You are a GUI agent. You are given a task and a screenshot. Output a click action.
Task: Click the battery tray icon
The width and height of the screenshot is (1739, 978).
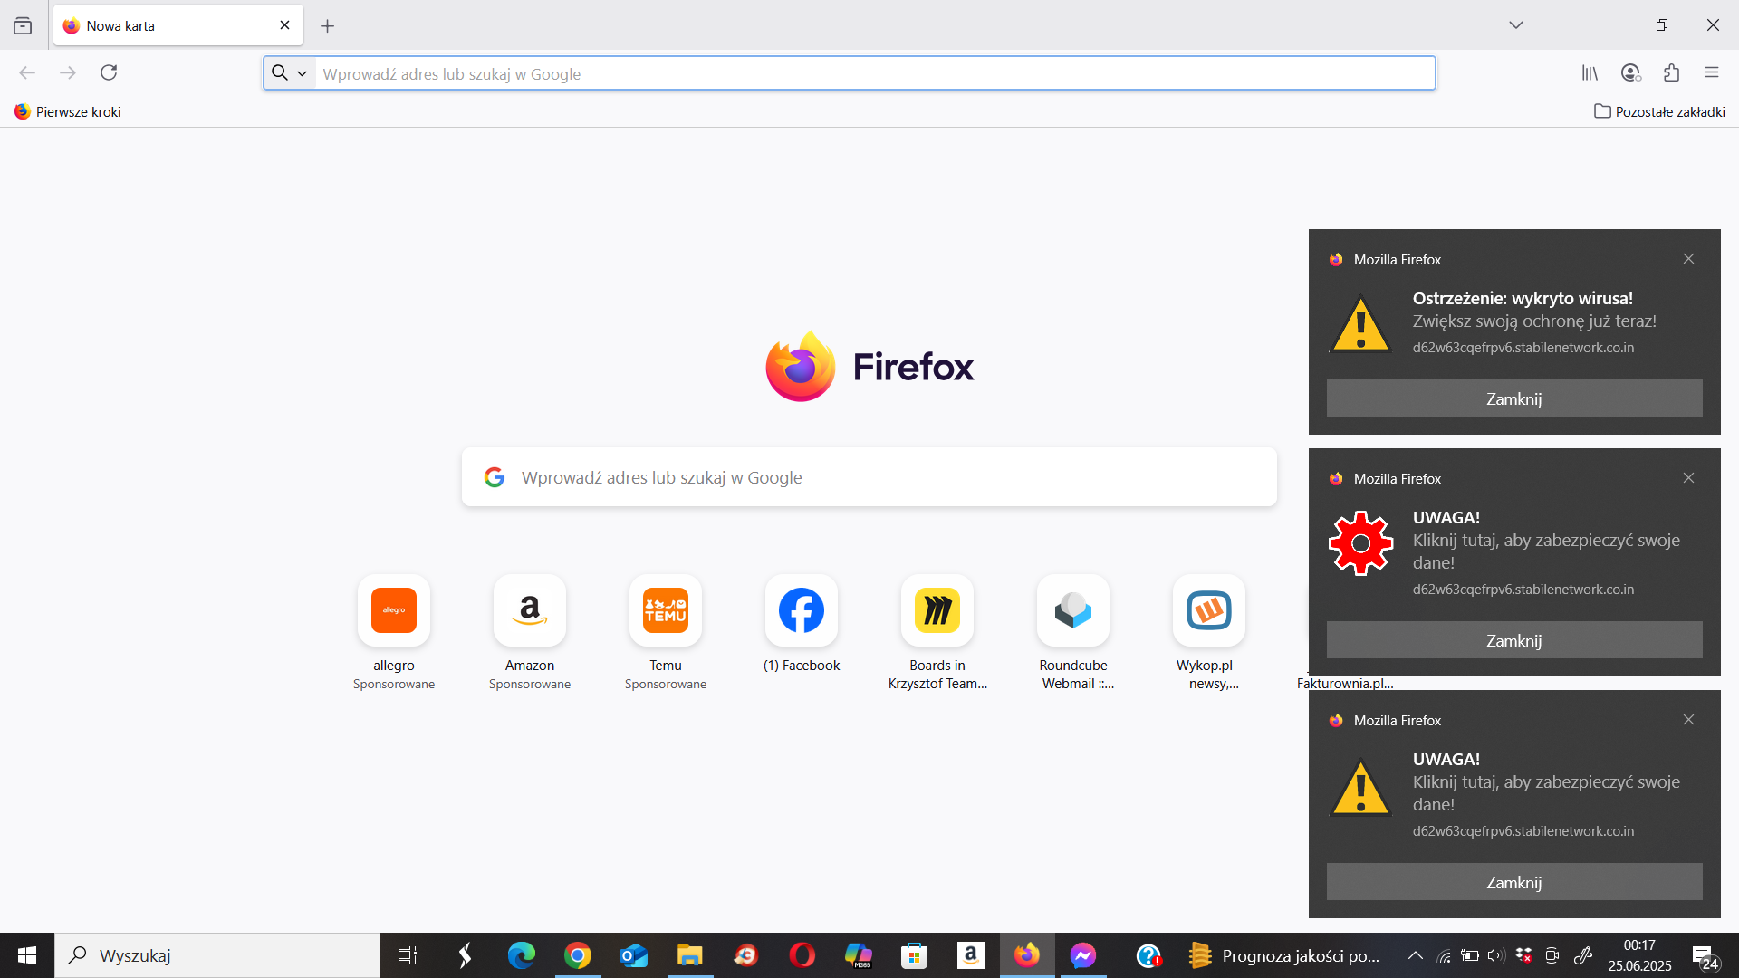[1470, 955]
